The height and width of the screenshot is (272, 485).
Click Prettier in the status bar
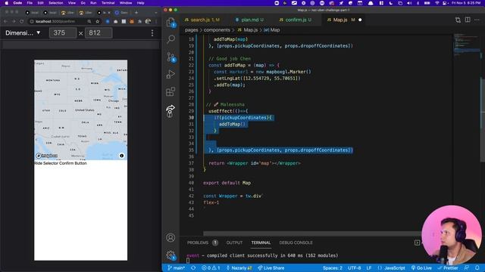[x=448, y=268]
